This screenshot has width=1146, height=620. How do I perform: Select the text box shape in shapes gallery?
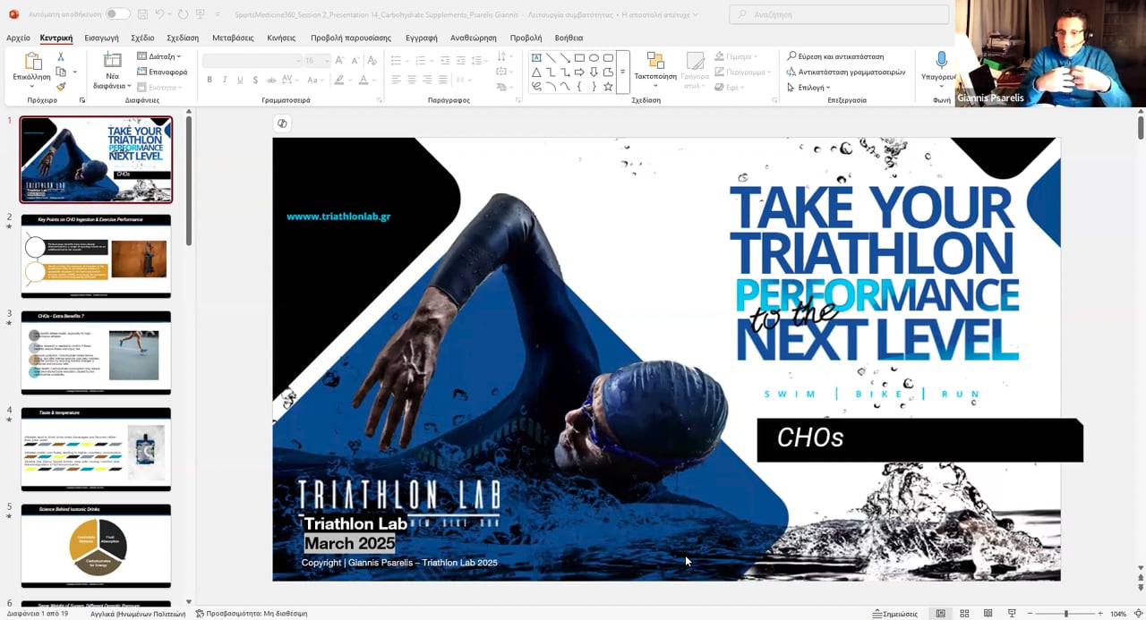pos(536,58)
